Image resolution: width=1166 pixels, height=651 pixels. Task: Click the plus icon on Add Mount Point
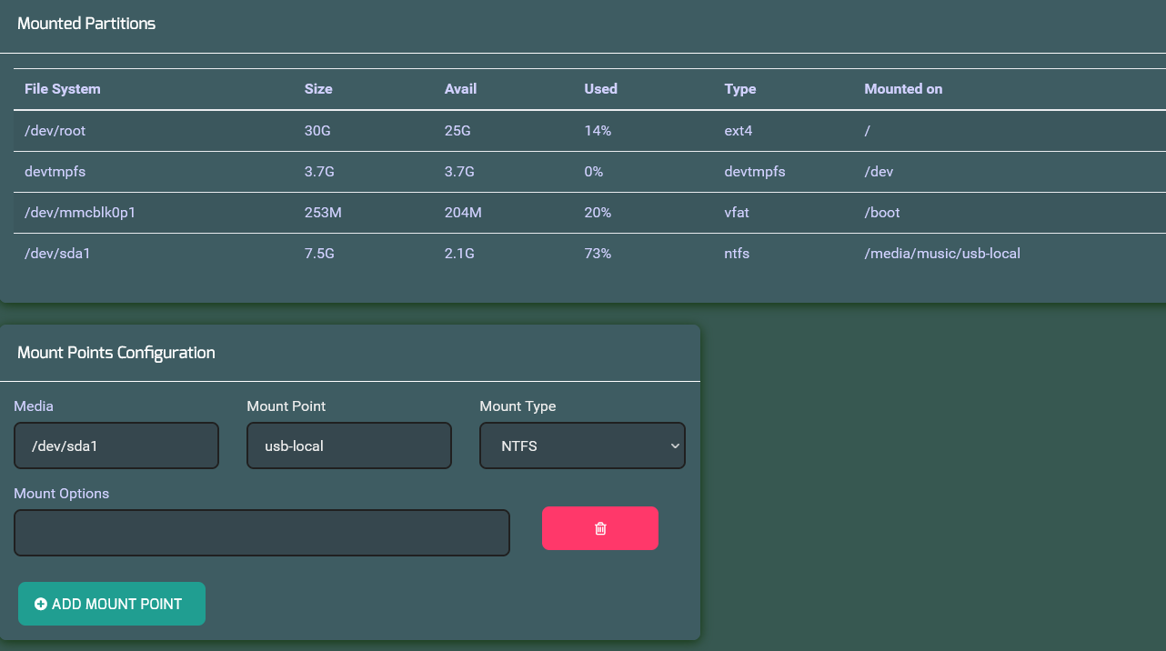point(41,604)
